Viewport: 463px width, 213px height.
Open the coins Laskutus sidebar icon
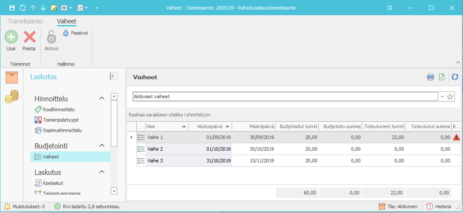[12, 97]
